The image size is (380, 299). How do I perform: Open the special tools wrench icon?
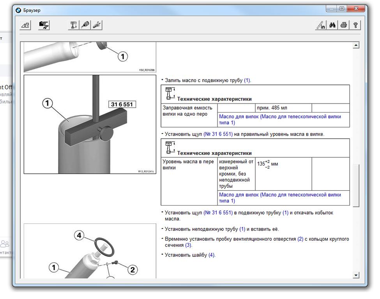(97, 25)
